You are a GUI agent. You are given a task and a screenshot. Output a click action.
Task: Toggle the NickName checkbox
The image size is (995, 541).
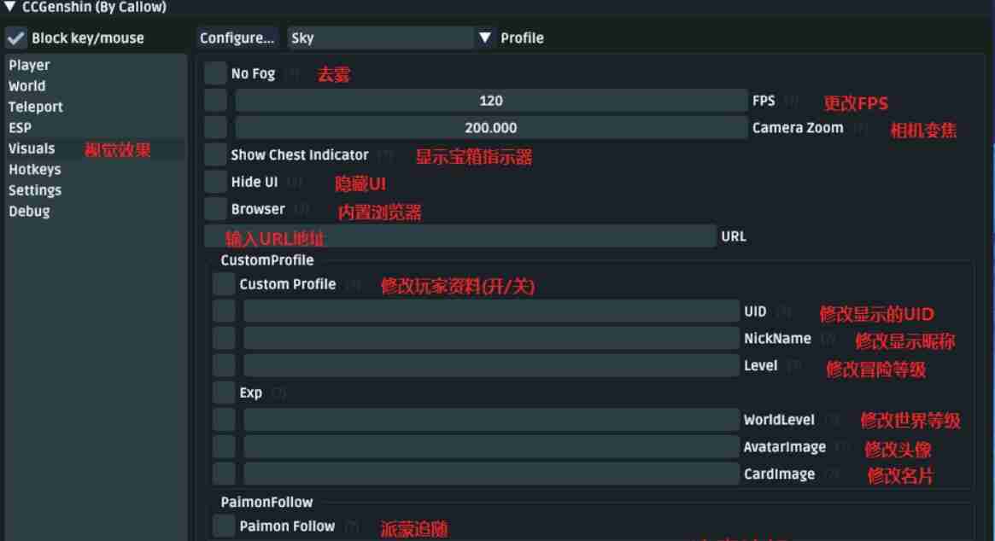point(224,339)
